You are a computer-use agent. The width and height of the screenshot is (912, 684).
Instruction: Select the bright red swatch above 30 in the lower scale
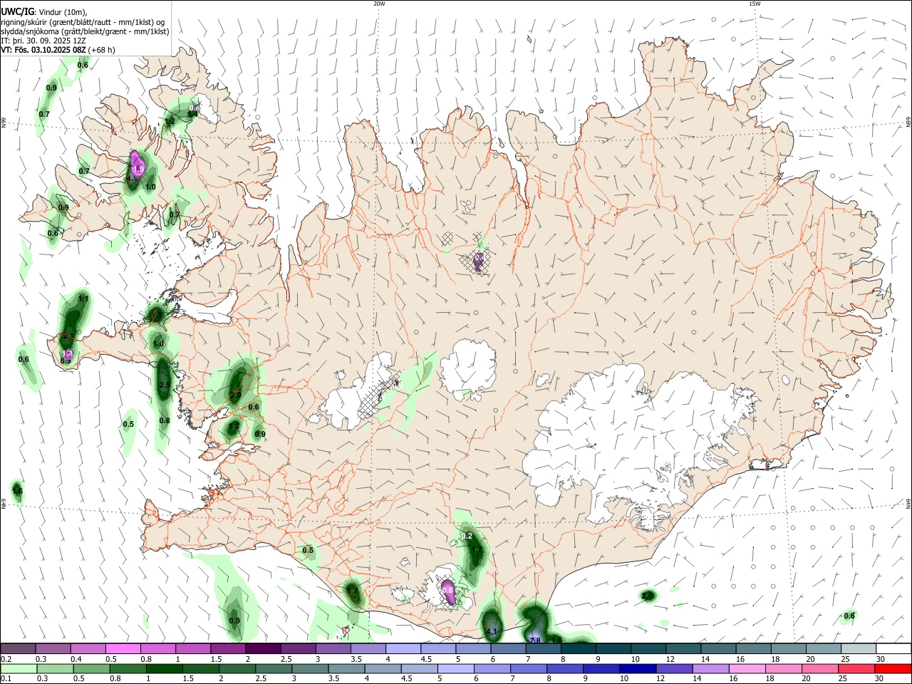(x=893, y=669)
